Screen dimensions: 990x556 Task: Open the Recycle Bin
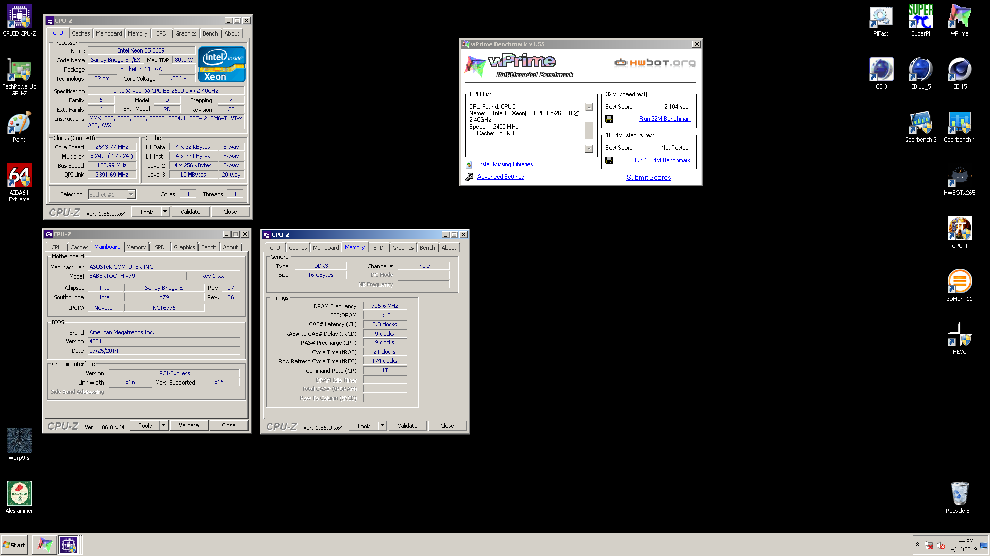(x=960, y=497)
